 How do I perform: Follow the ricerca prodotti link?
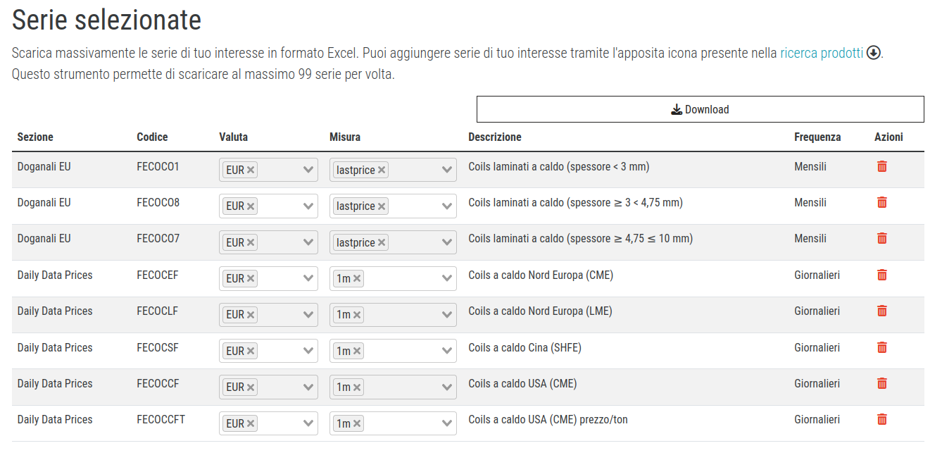[x=822, y=53]
